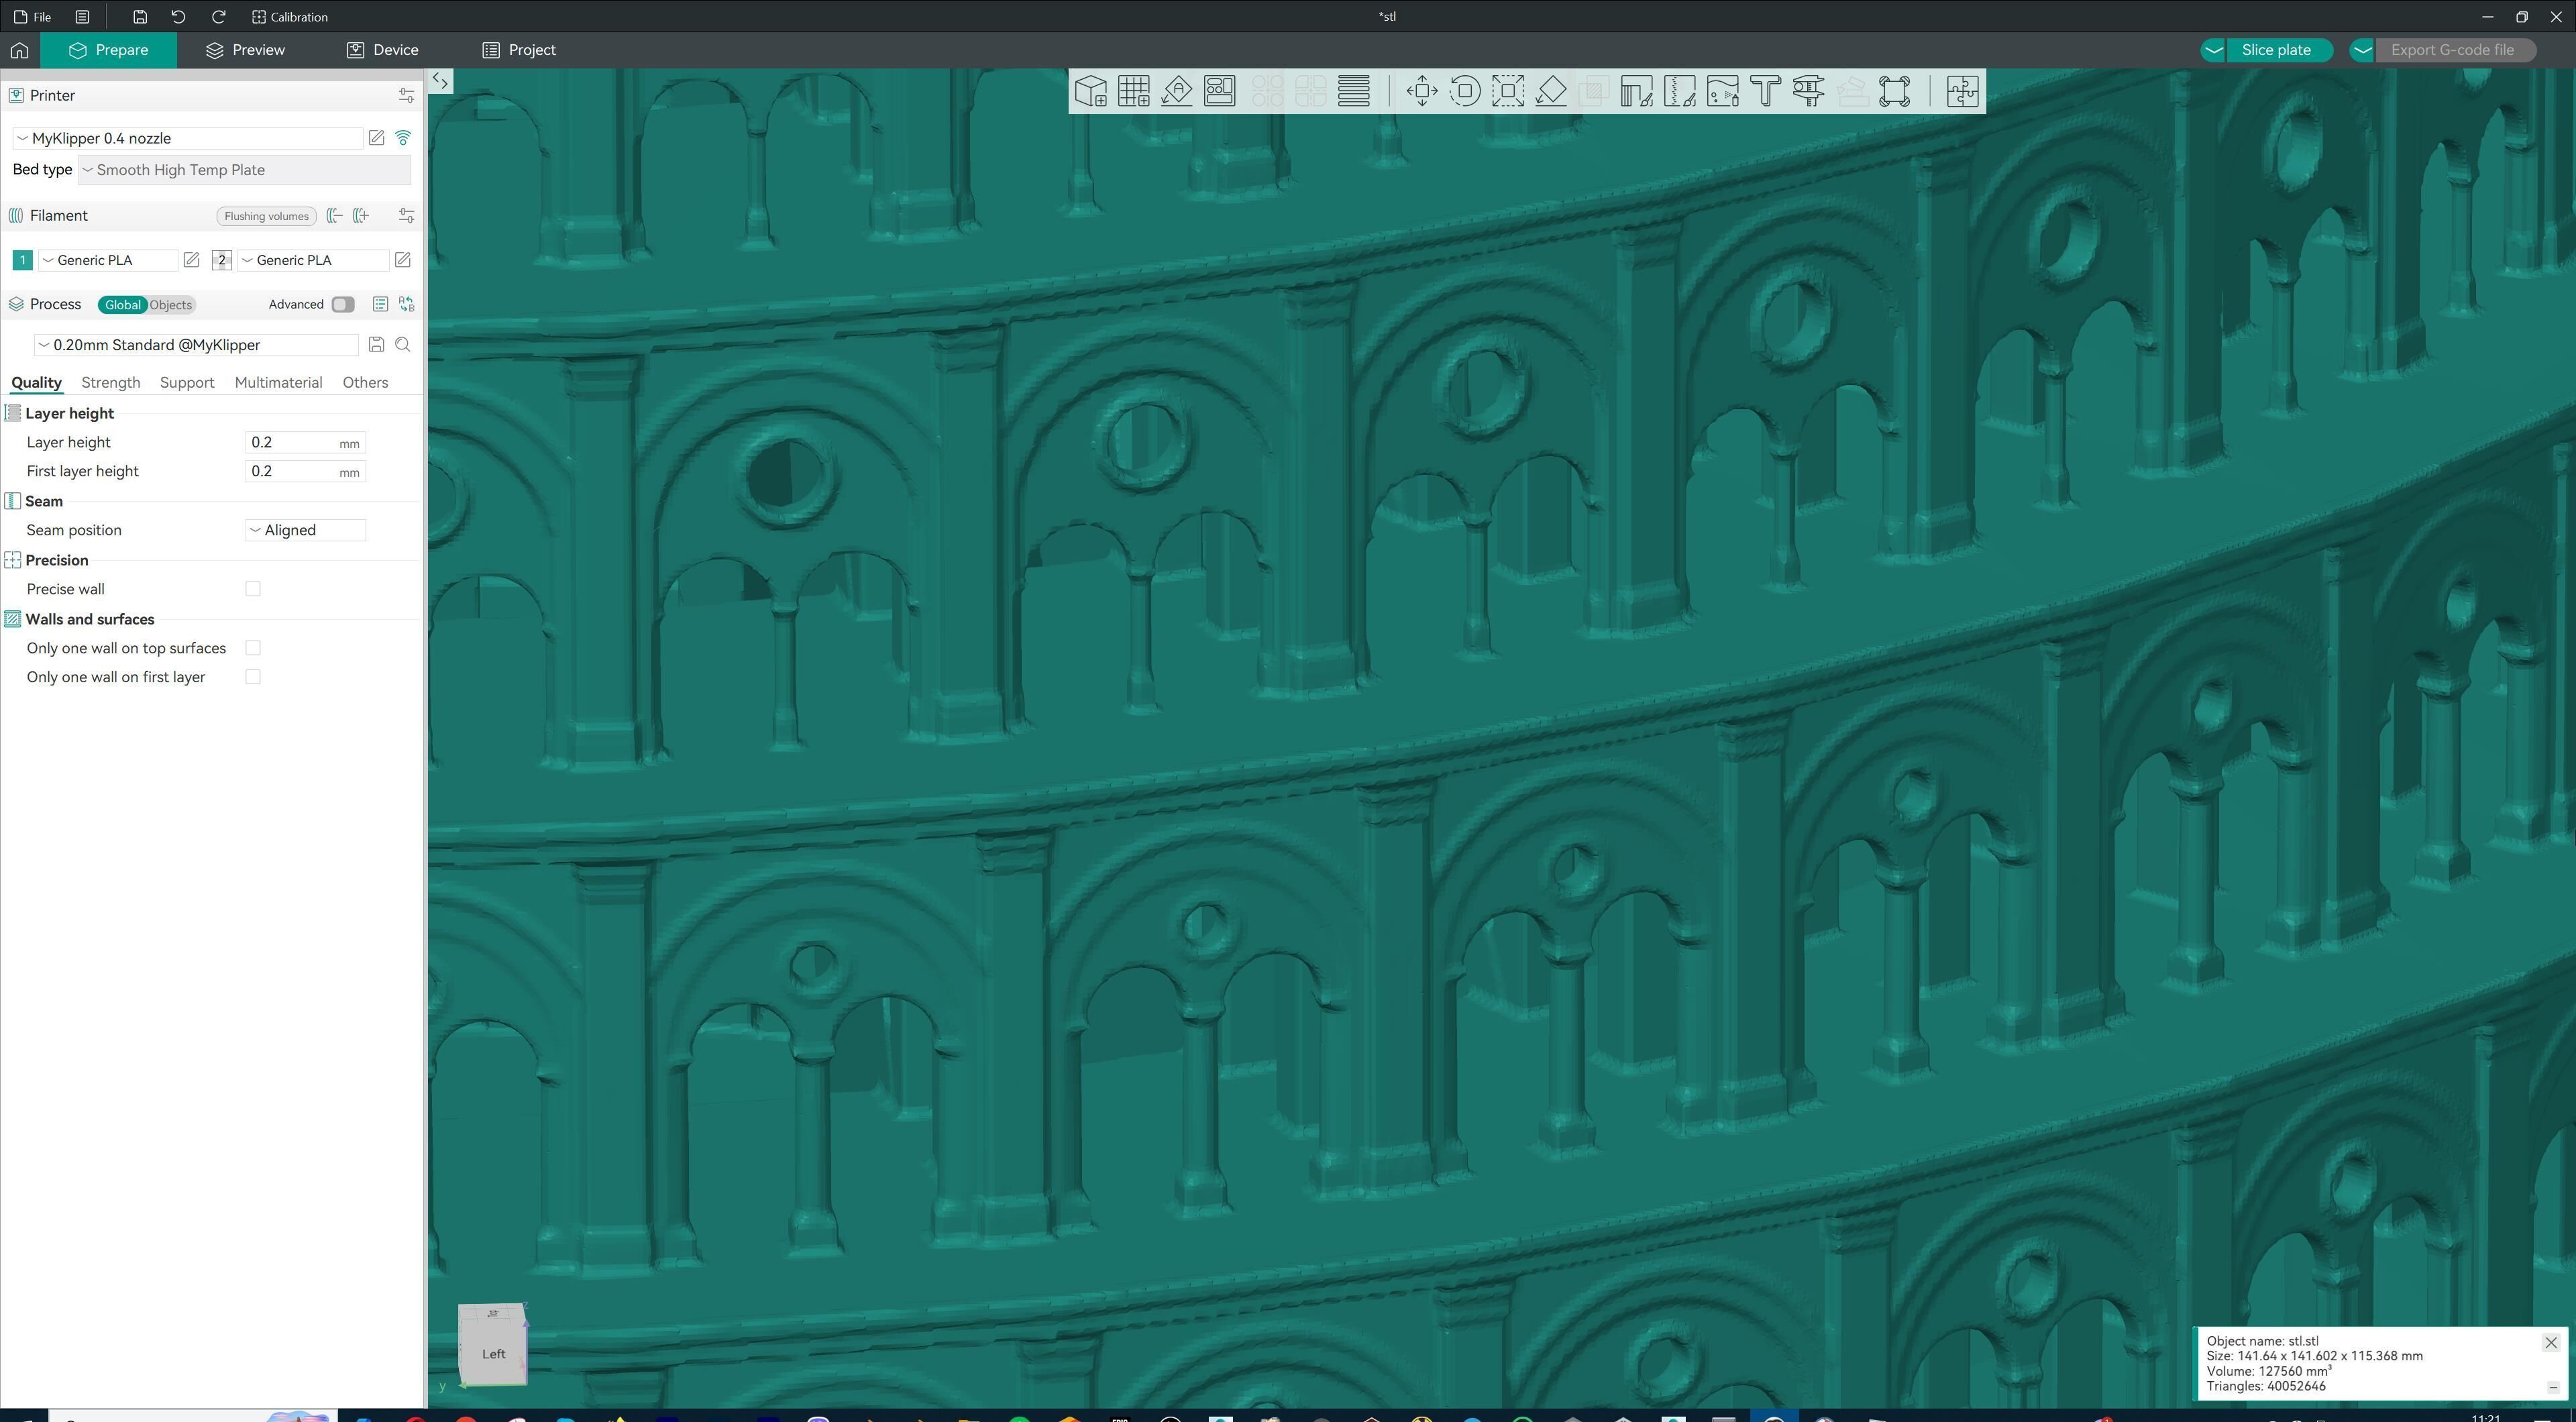Click the Cut tool with corner dots
The height and width of the screenshot is (1422, 2576).
[x=1895, y=91]
